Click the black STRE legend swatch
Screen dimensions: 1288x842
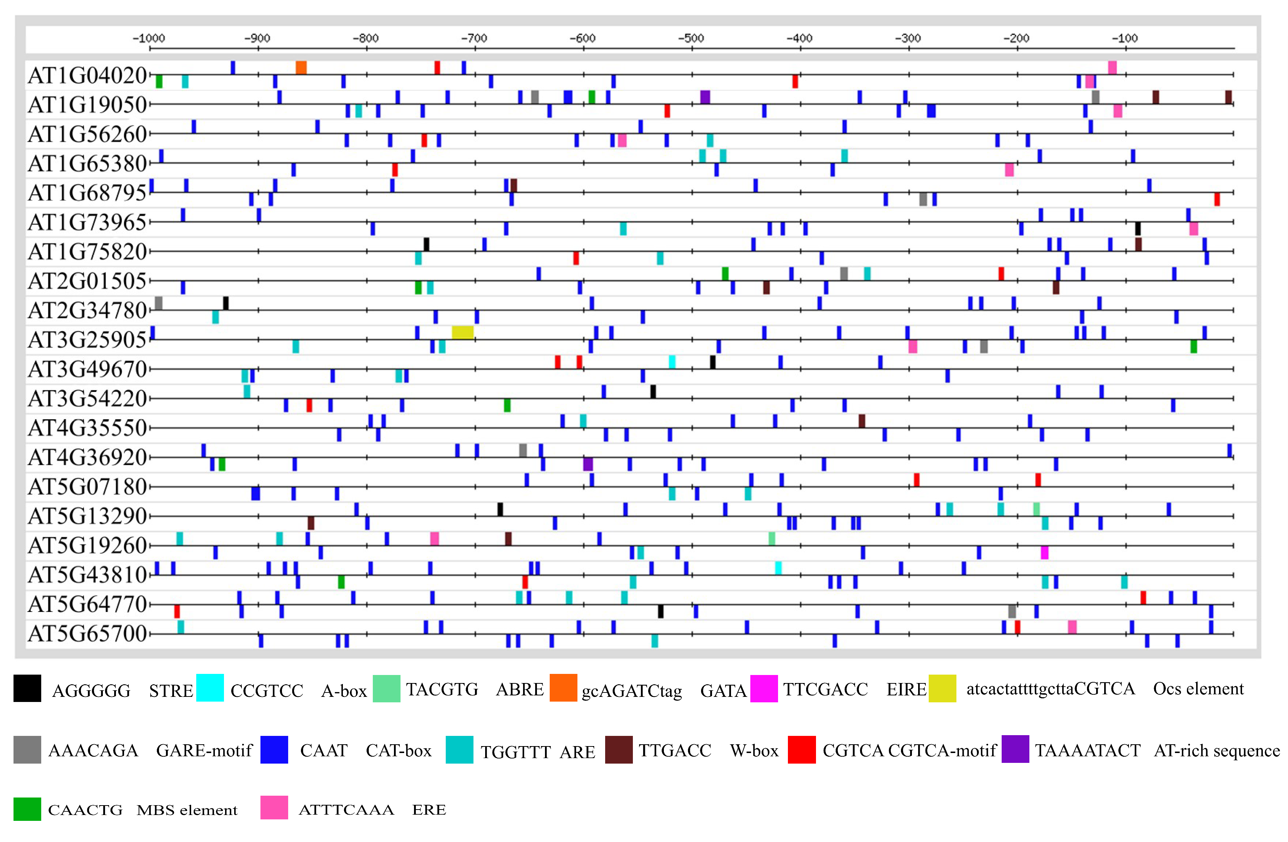click(x=27, y=688)
